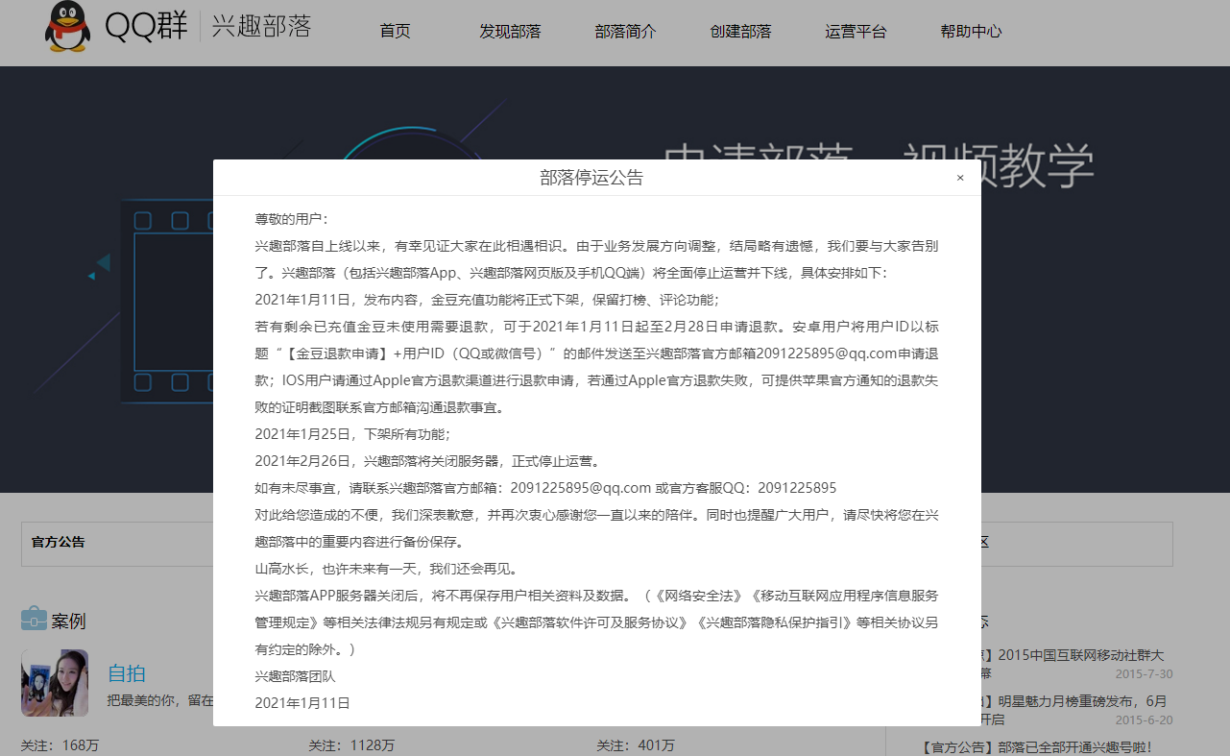
Task: Click the line 2021年1月25日，下架所有功能；
Action: coord(352,434)
